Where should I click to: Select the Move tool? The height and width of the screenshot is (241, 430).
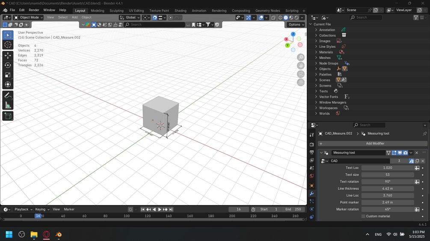[8, 55]
